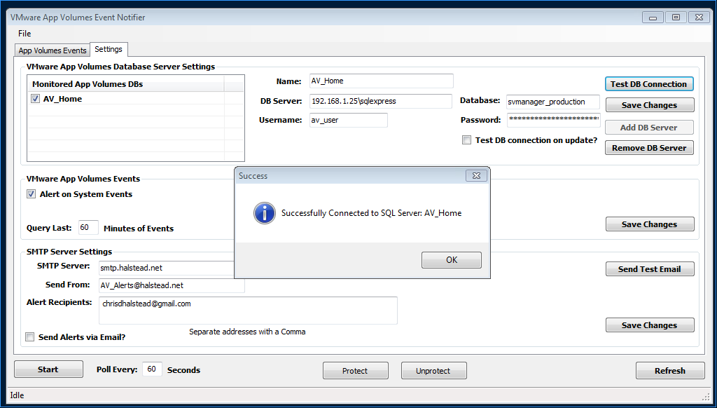Send a test email

click(x=649, y=269)
